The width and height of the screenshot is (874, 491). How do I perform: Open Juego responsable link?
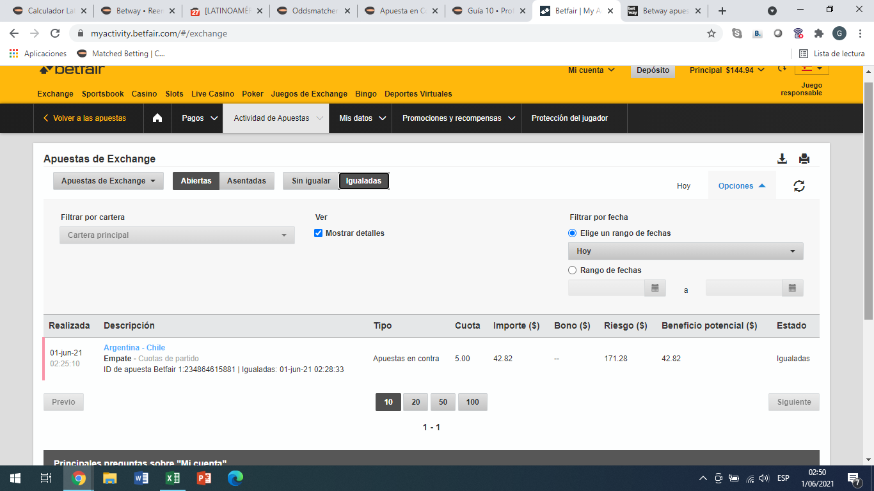click(801, 89)
